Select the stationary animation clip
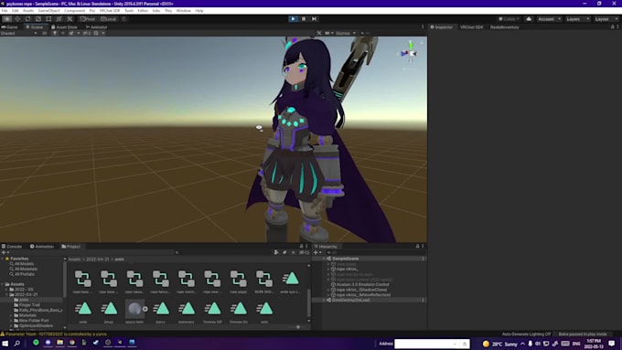Image resolution: width=622 pixels, height=350 pixels. (187, 312)
